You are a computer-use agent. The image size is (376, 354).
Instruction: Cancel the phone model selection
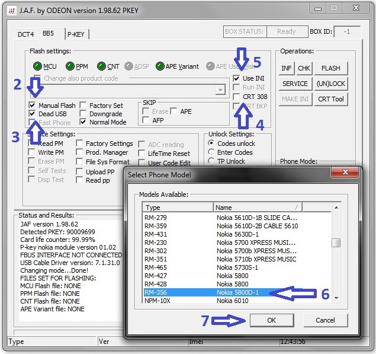326,320
